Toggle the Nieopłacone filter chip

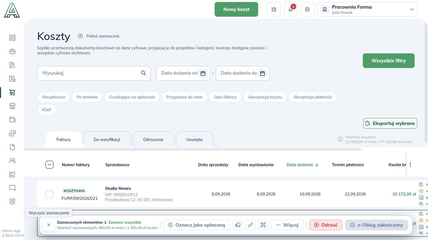[x=54, y=97]
